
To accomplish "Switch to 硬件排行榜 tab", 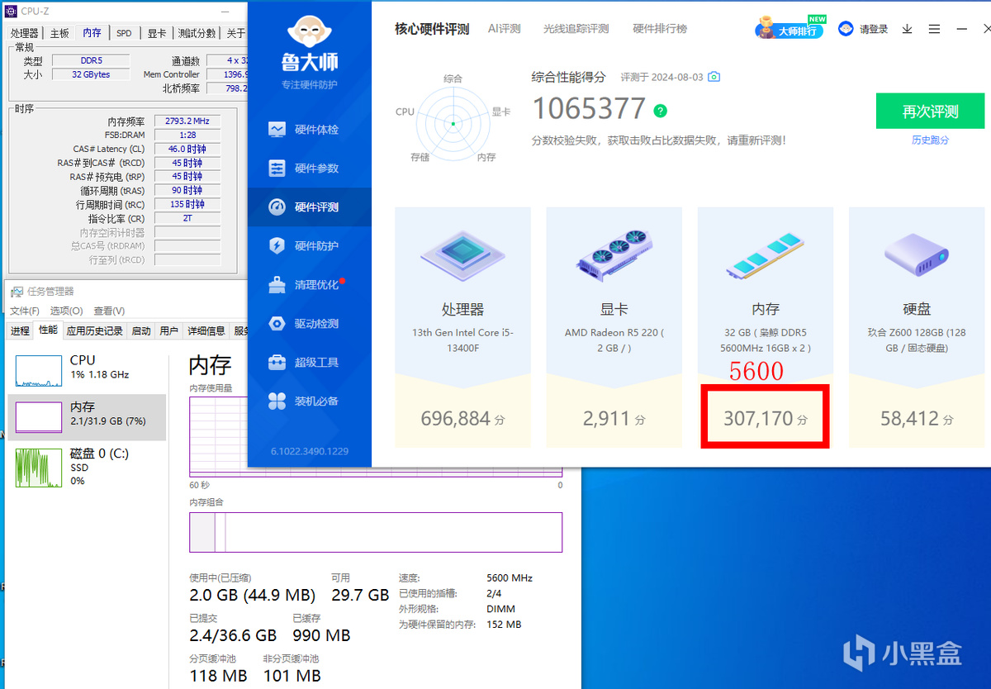I will [660, 29].
